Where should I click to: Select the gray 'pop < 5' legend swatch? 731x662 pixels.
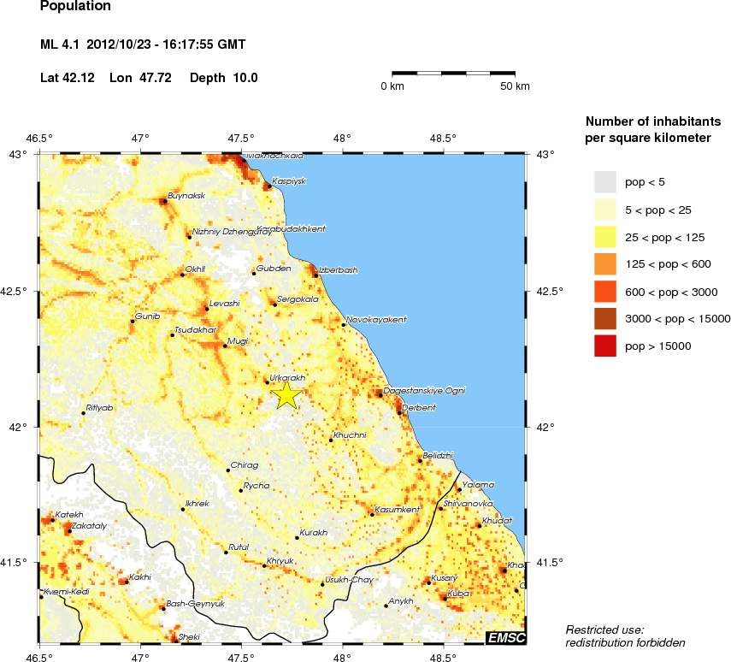click(605, 182)
